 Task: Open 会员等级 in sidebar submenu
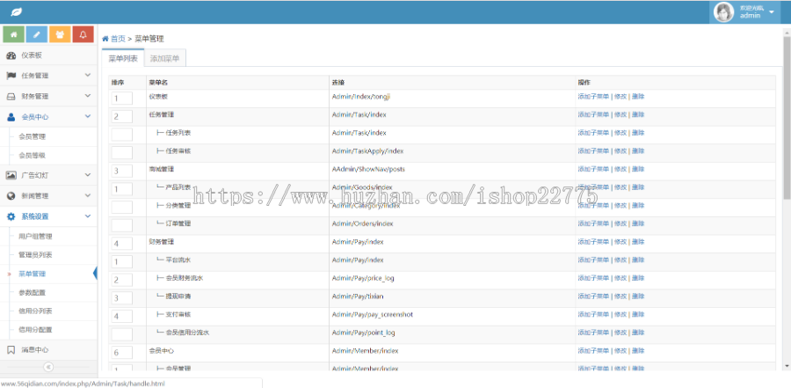[33, 155]
